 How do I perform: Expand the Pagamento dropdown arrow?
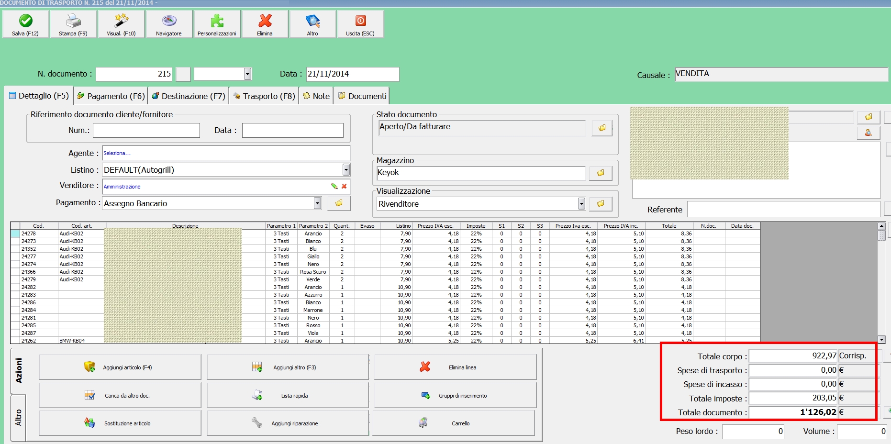[317, 203]
